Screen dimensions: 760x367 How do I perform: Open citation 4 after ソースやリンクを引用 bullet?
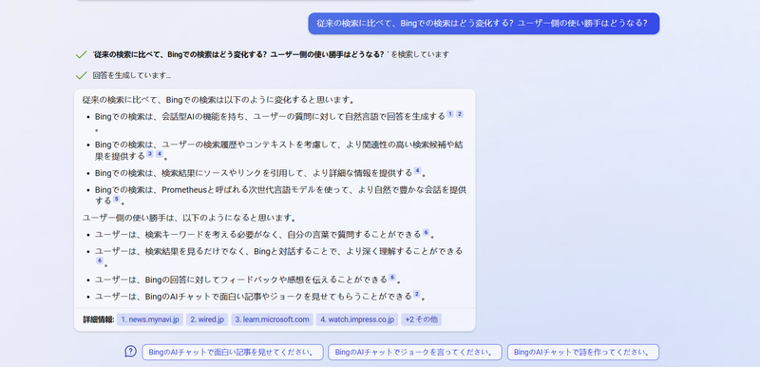pos(417,171)
